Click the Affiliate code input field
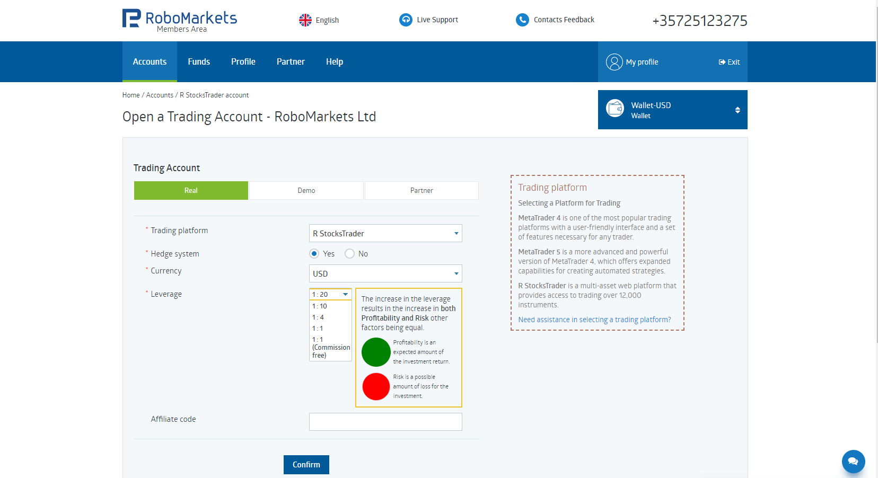The height and width of the screenshot is (478, 878). click(x=385, y=422)
